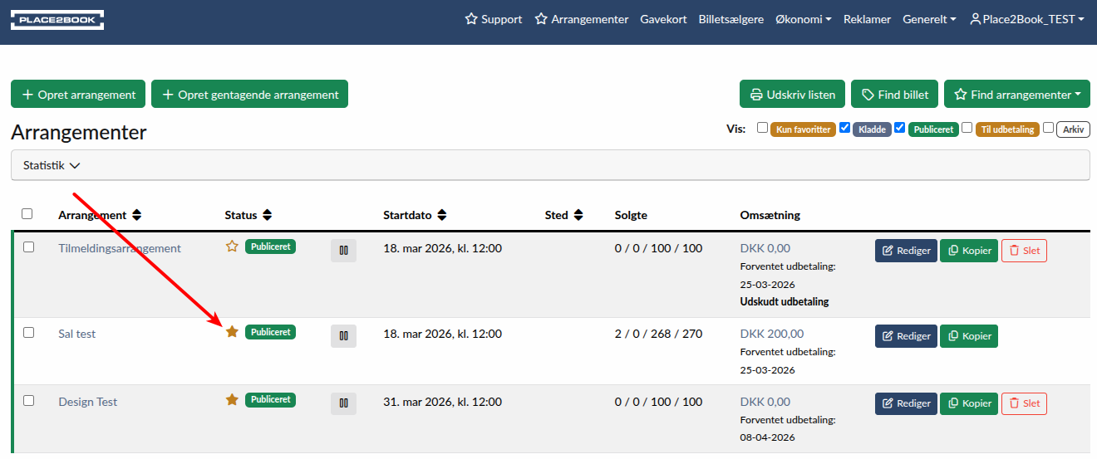Select all events with header checkbox

(x=27, y=214)
